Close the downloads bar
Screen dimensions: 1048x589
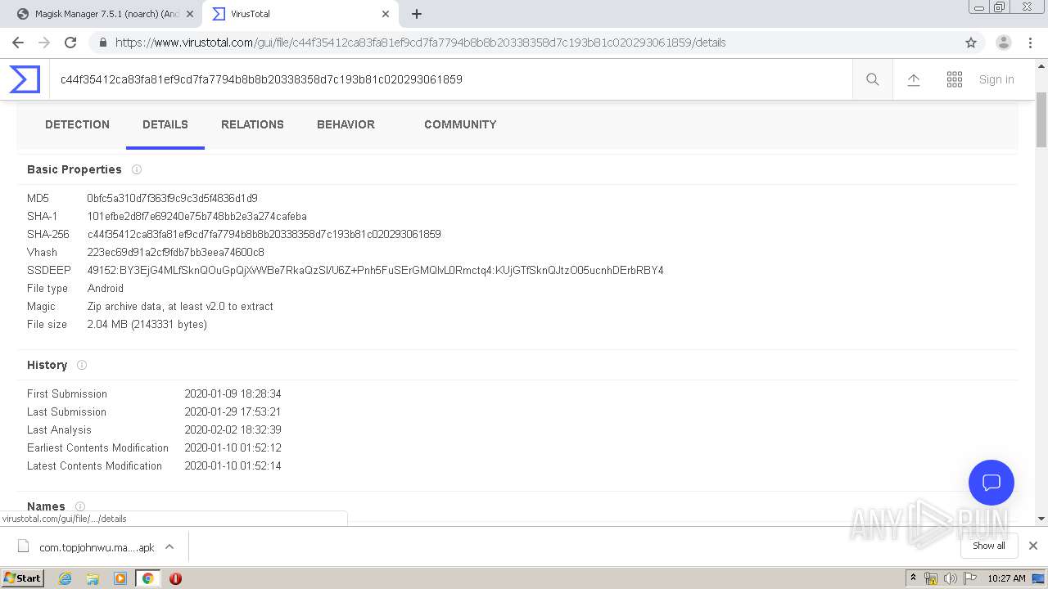(1033, 546)
